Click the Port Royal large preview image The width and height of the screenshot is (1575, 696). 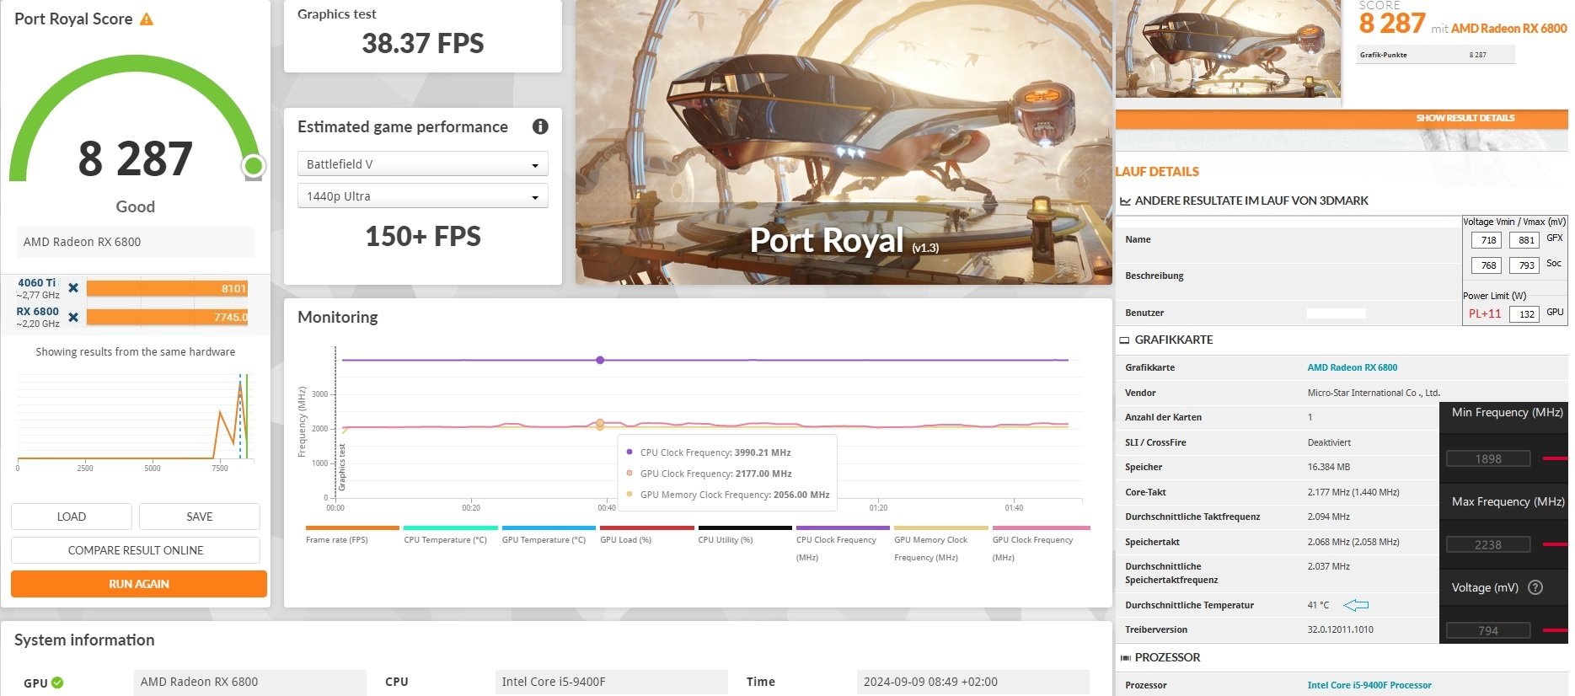pos(844,142)
